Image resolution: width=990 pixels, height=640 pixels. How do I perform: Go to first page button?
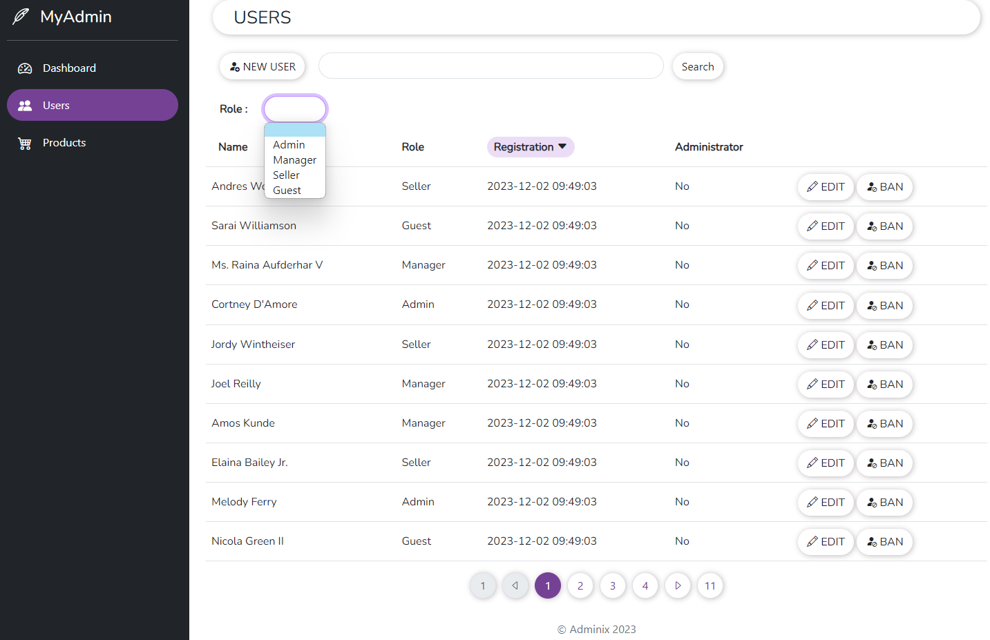tap(483, 586)
